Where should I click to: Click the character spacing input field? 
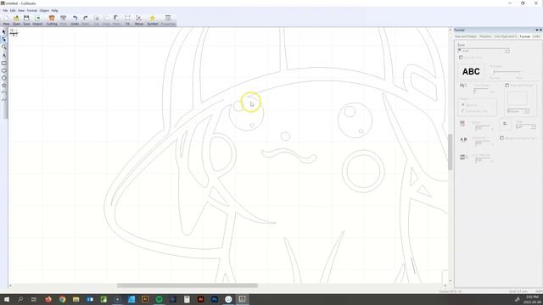[x=482, y=143]
